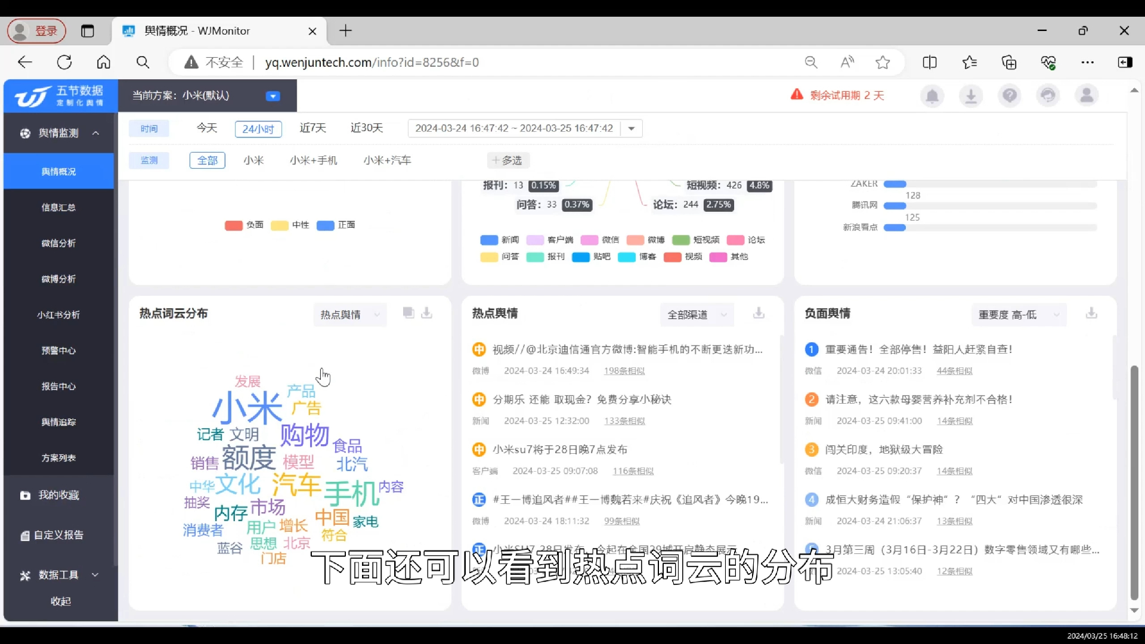This screenshot has height=644, width=1145.
Task: Select the 小米+汽车 monitoring filter
Action: coord(388,160)
